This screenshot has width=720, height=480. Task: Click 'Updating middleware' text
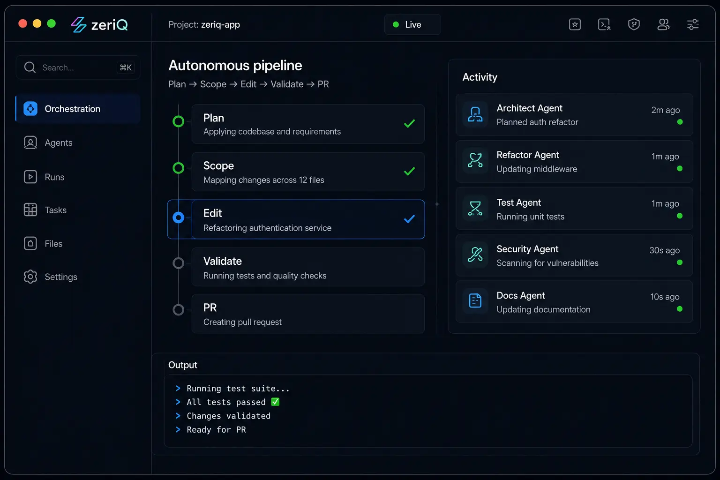click(x=537, y=169)
